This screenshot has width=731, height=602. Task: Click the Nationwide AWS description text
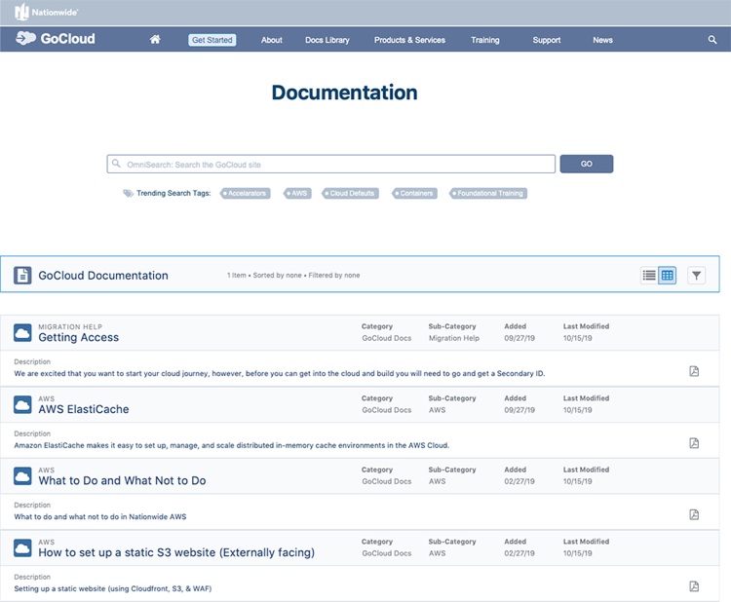tap(100, 516)
